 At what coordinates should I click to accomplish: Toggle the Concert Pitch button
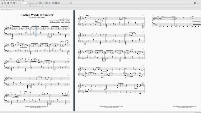(x=65, y=3)
